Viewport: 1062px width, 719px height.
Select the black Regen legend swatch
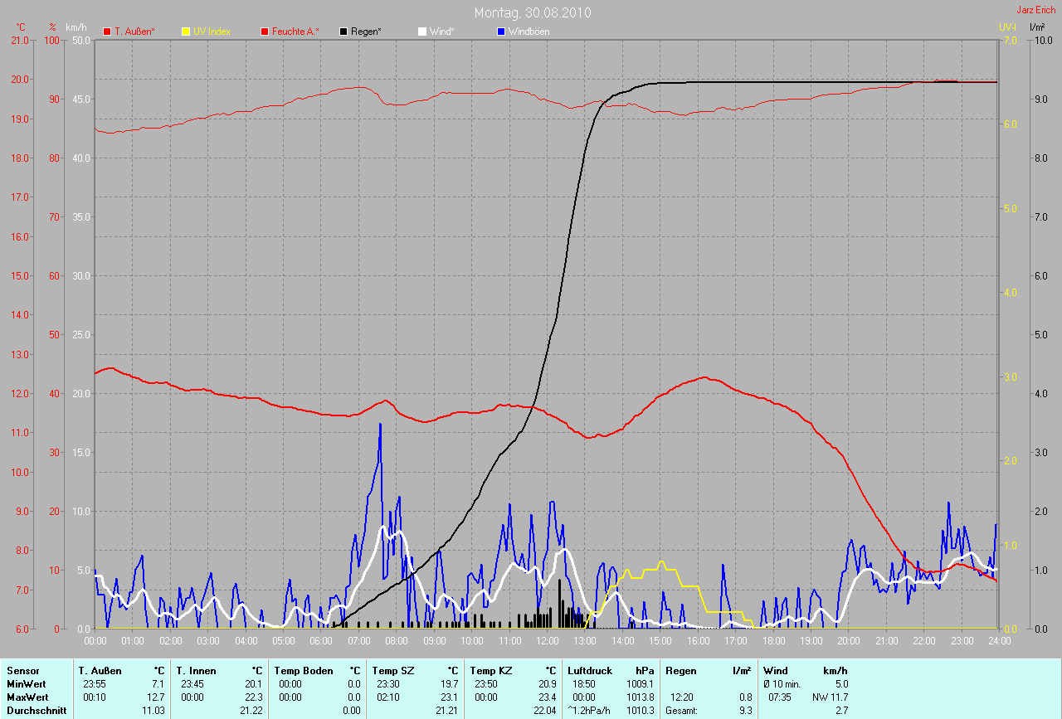coord(344,32)
